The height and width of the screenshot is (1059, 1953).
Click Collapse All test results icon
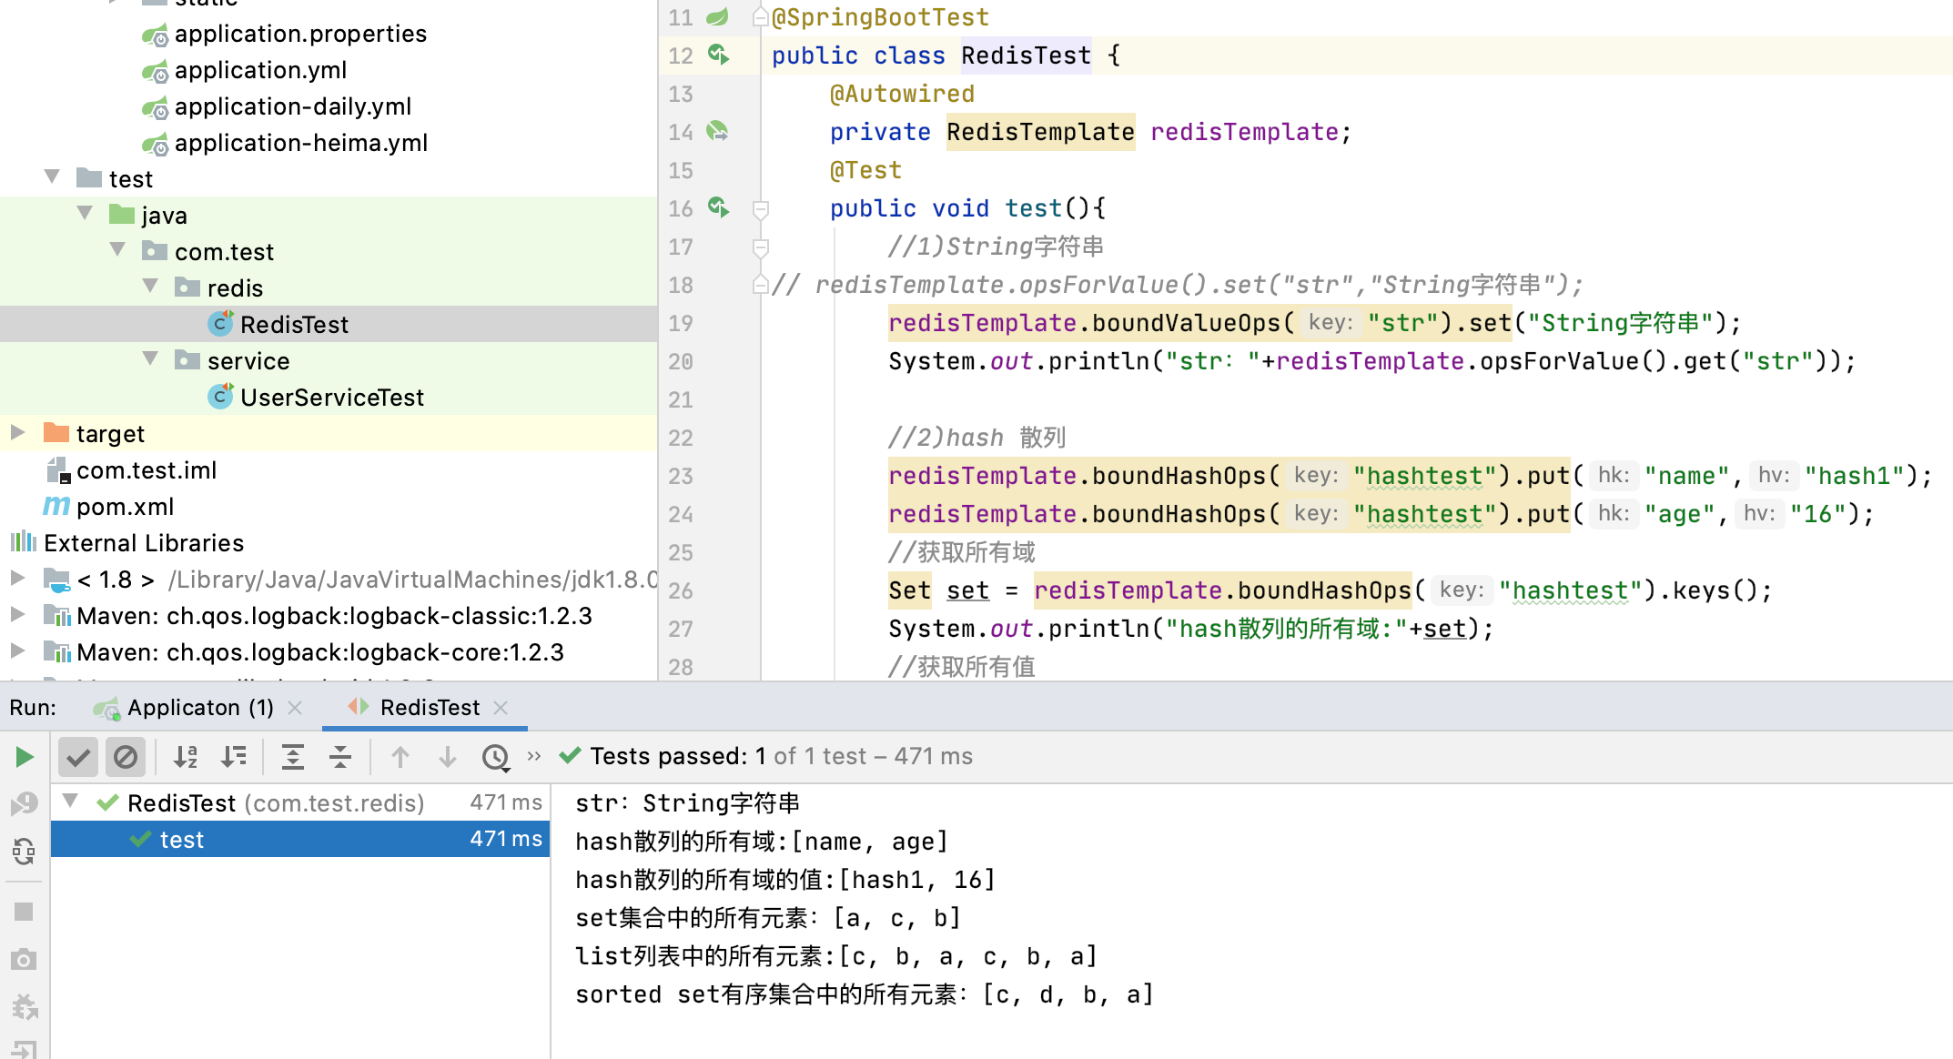[340, 757]
